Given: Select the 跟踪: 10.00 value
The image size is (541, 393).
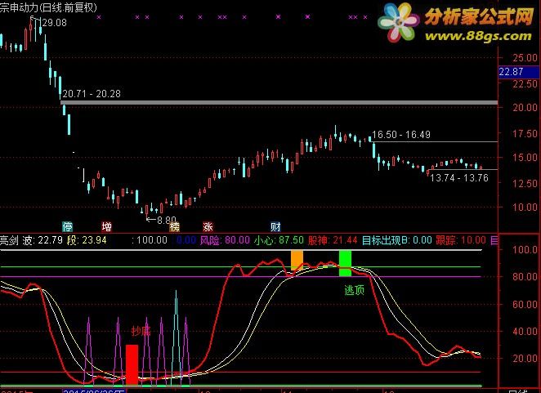Looking at the screenshot, I should [461, 240].
